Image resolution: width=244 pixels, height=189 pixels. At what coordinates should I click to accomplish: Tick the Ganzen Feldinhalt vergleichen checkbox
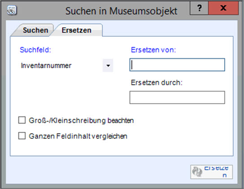tap(22, 136)
